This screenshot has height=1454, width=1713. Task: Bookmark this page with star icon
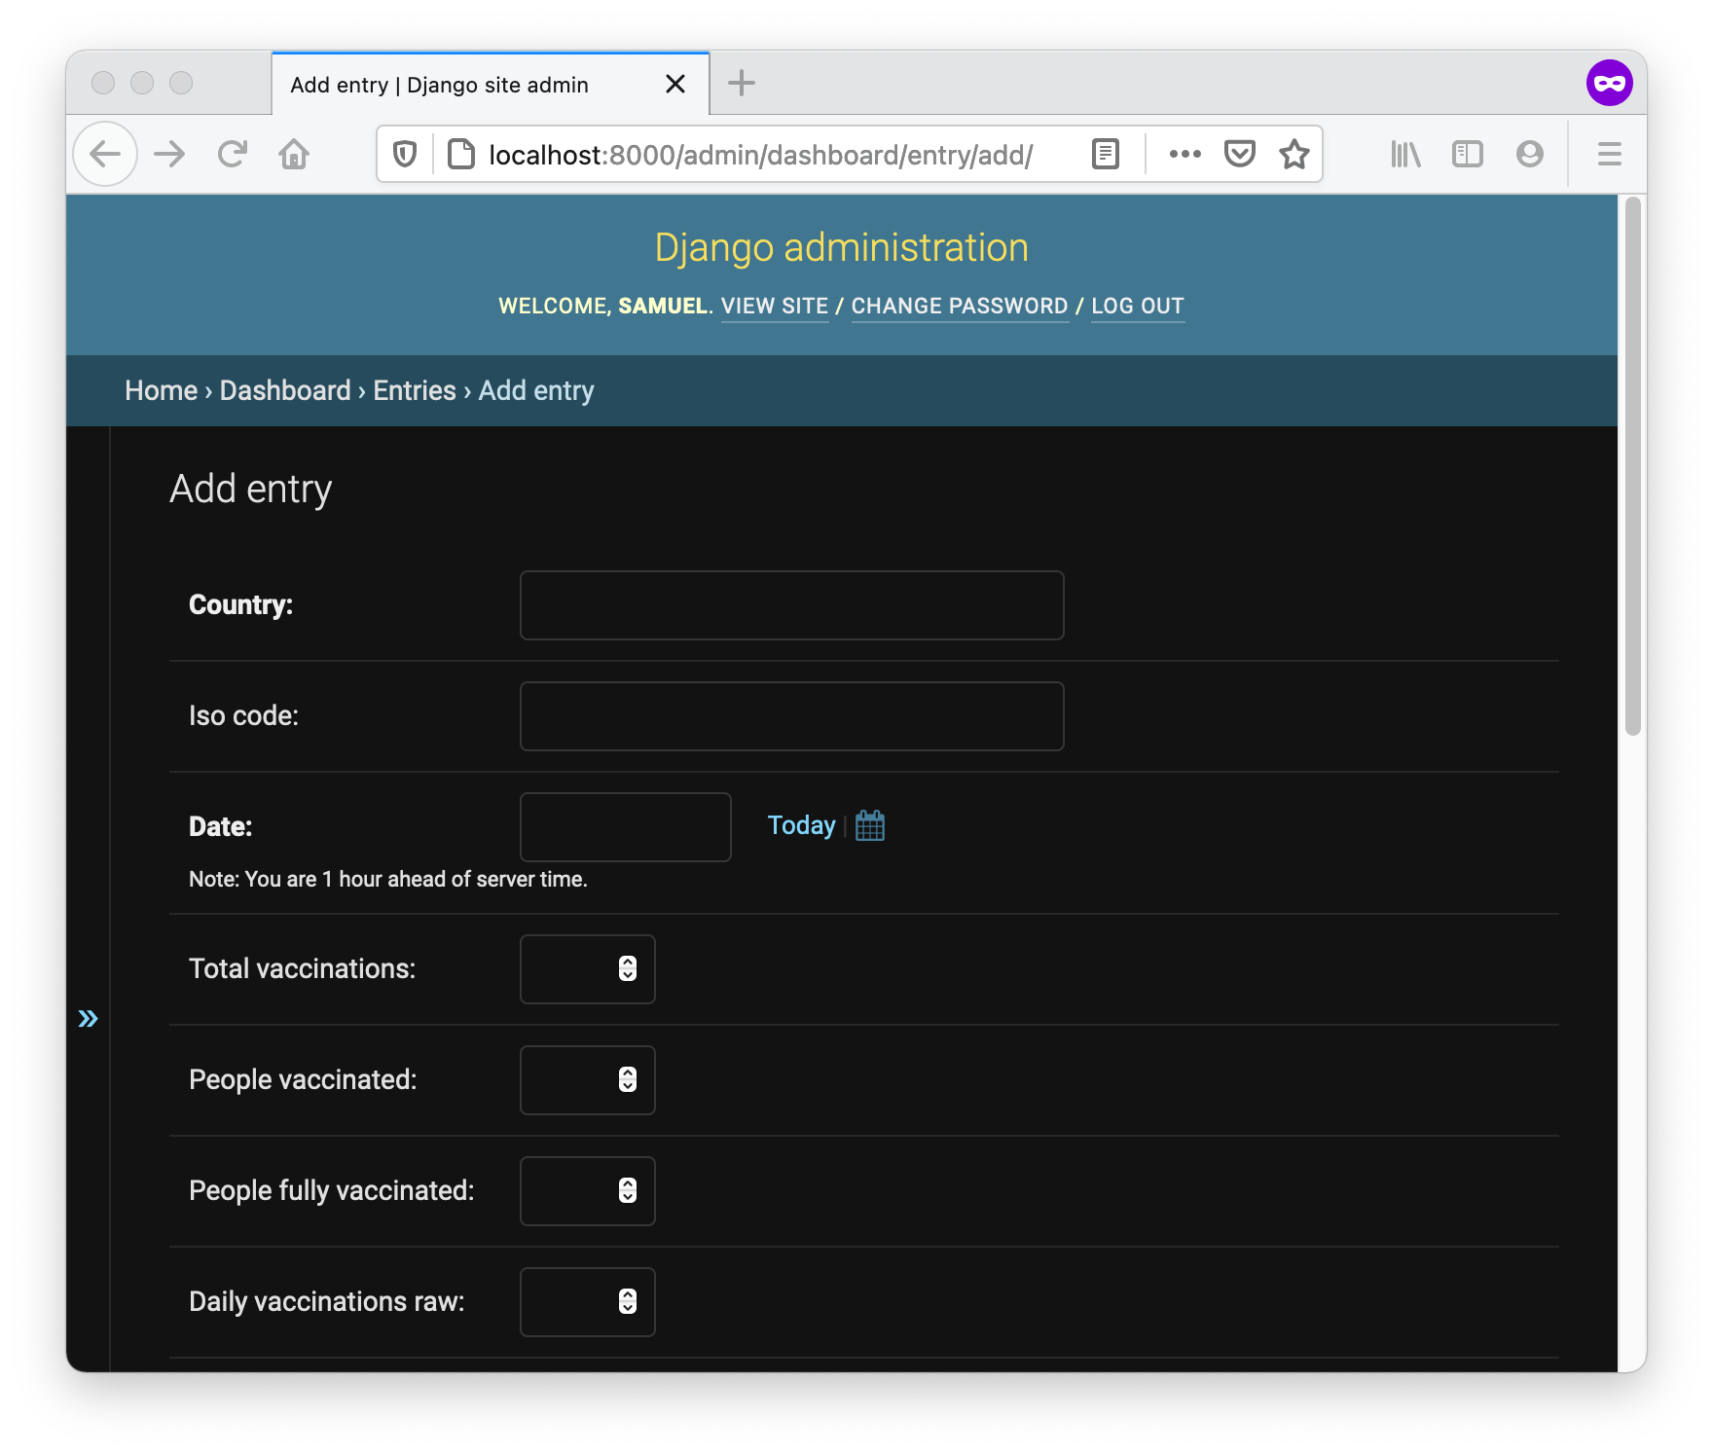click(x=1294, y=154)
